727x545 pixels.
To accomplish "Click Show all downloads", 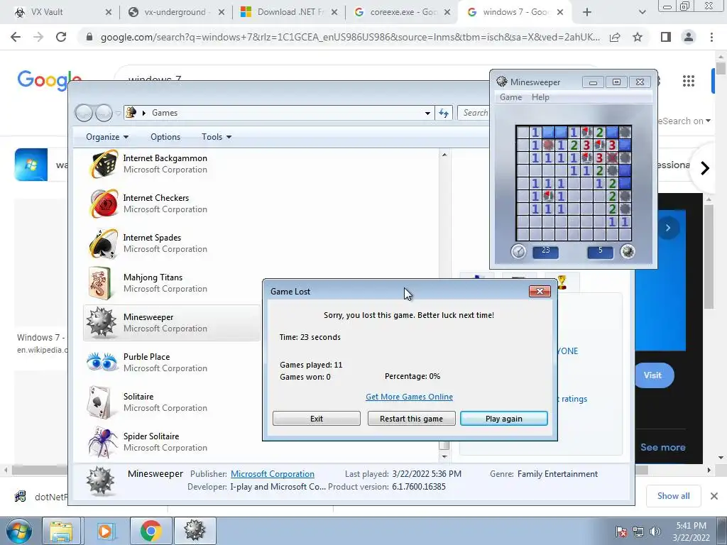I will coord(673,496).
